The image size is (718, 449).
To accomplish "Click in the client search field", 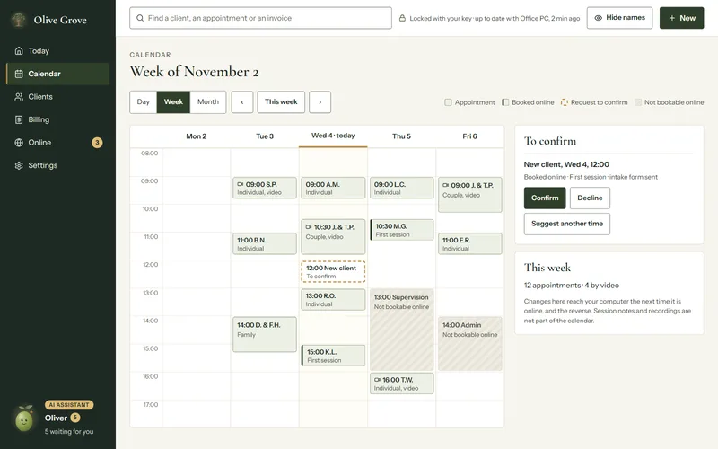I will pos(260,18).
